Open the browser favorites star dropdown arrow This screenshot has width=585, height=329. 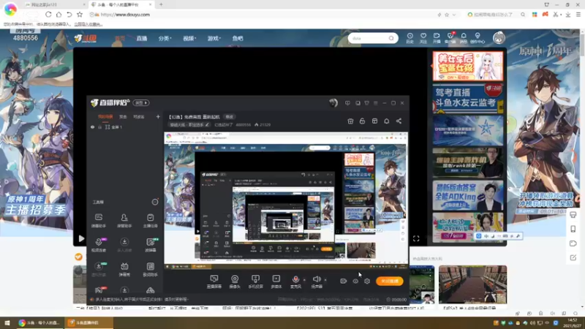coord(454,15)
